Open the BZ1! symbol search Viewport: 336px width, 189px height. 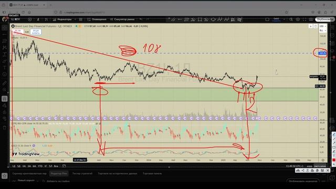[16, 19]
